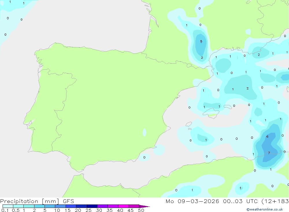Select the 0.1–0.5 mm legend color swatch

click(8, 206)
